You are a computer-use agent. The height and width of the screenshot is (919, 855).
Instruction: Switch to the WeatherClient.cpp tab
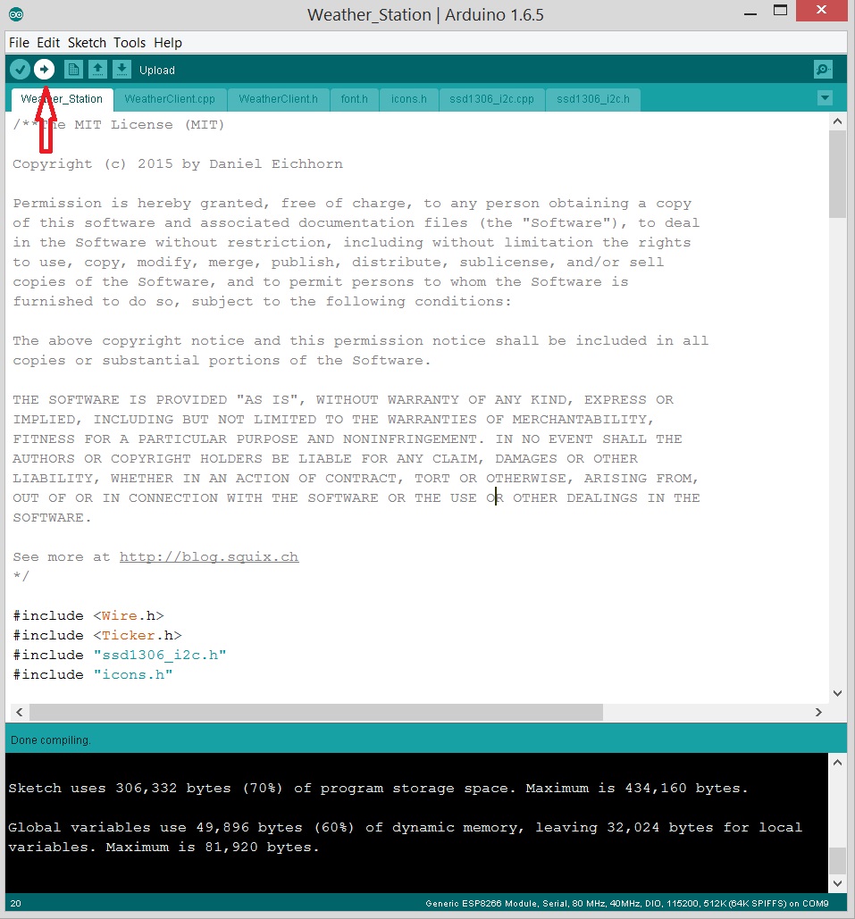click(x=170, y=99)
